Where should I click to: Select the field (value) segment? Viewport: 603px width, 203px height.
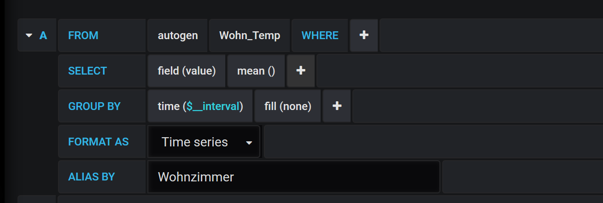click(x=187, y=71)
